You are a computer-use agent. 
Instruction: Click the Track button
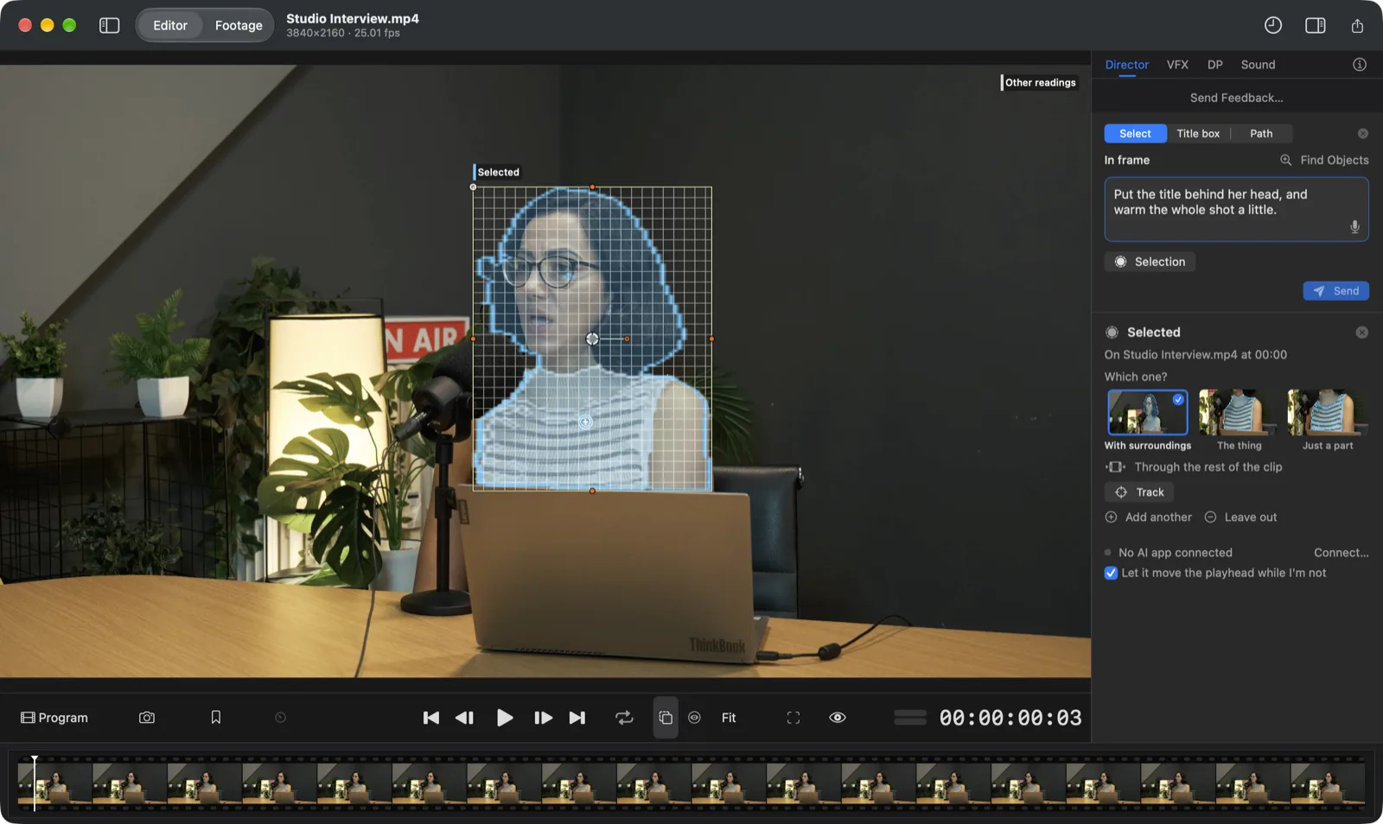pos(1138,492)
